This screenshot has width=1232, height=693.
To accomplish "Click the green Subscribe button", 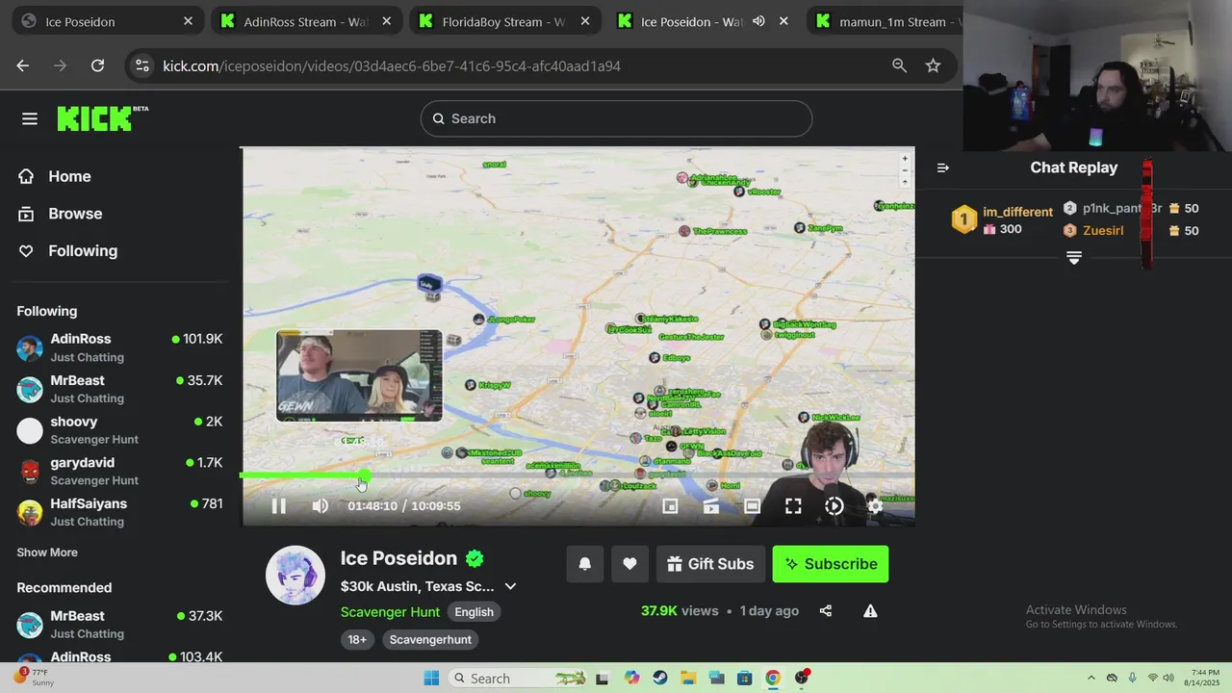I will tap(831, 564).
